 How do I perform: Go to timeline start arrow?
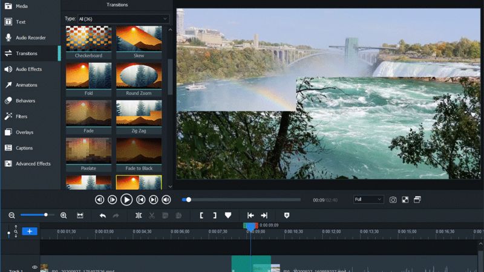(x=250, y=215)
